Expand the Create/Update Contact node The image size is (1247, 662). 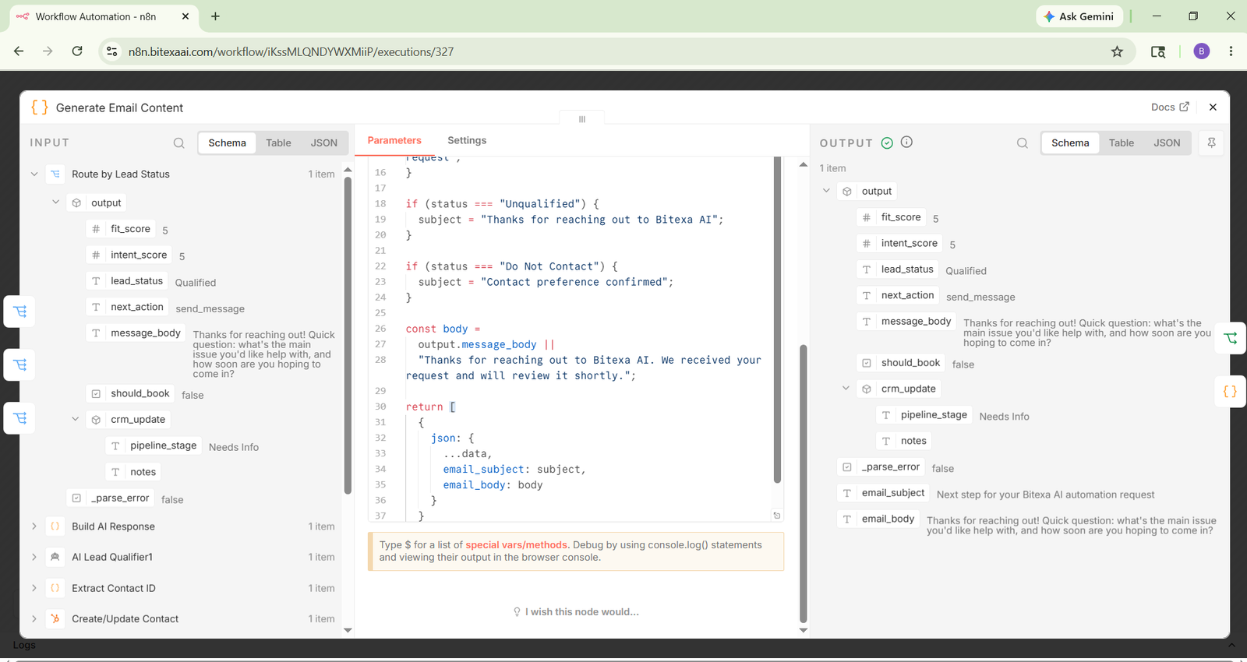[34, 618]
